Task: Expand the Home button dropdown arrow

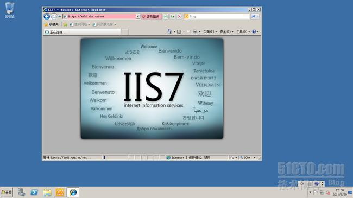Action: coord(174,31)
